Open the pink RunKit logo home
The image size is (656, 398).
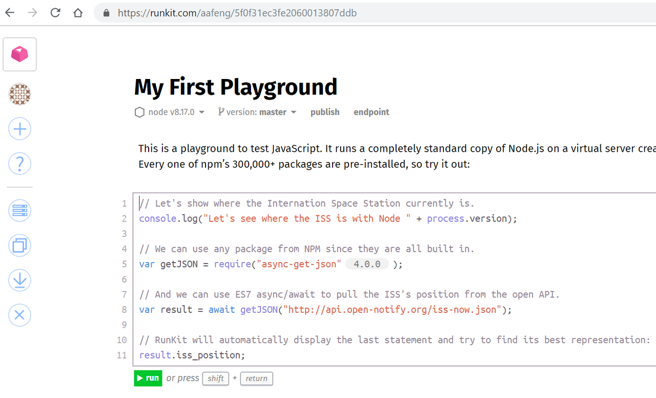coord(20,54)
